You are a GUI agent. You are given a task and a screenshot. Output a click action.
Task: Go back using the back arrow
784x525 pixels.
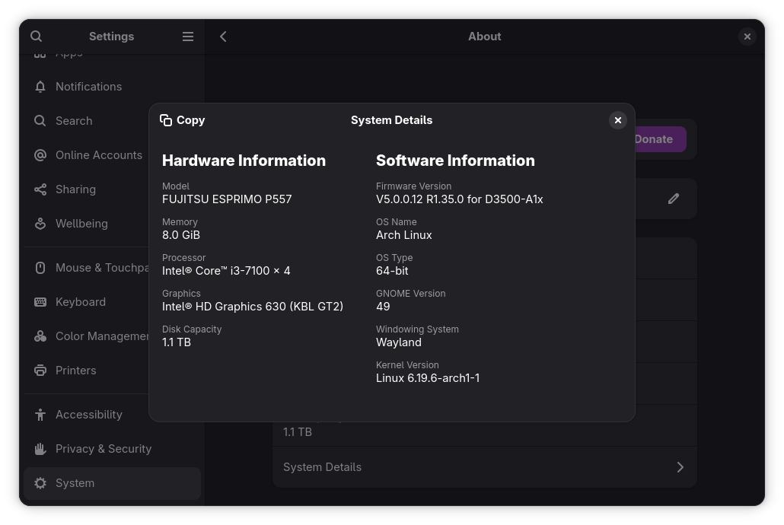click(223, 36)
